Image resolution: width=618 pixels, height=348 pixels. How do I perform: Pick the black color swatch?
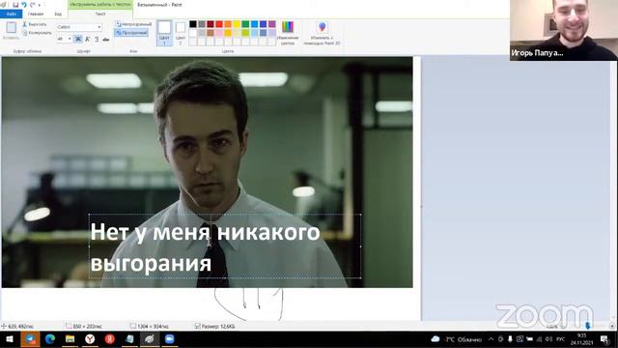[x=193, y=24]
